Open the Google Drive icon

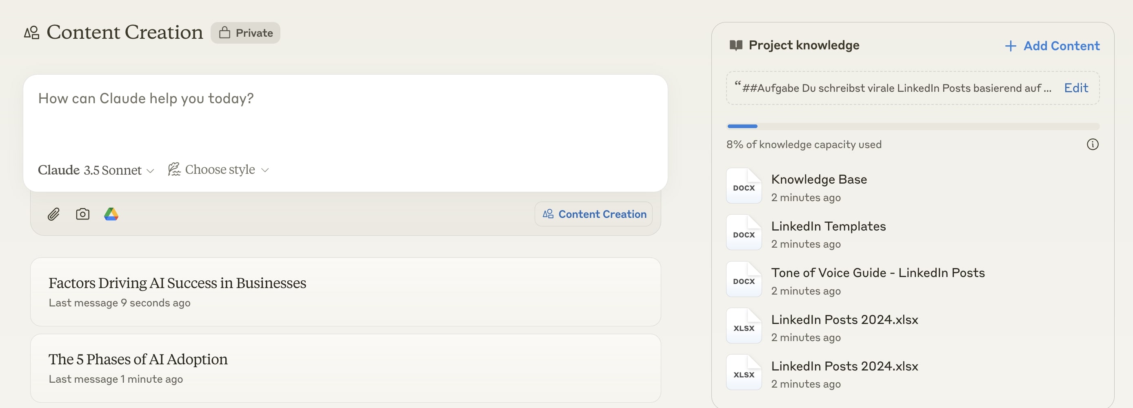111,214
